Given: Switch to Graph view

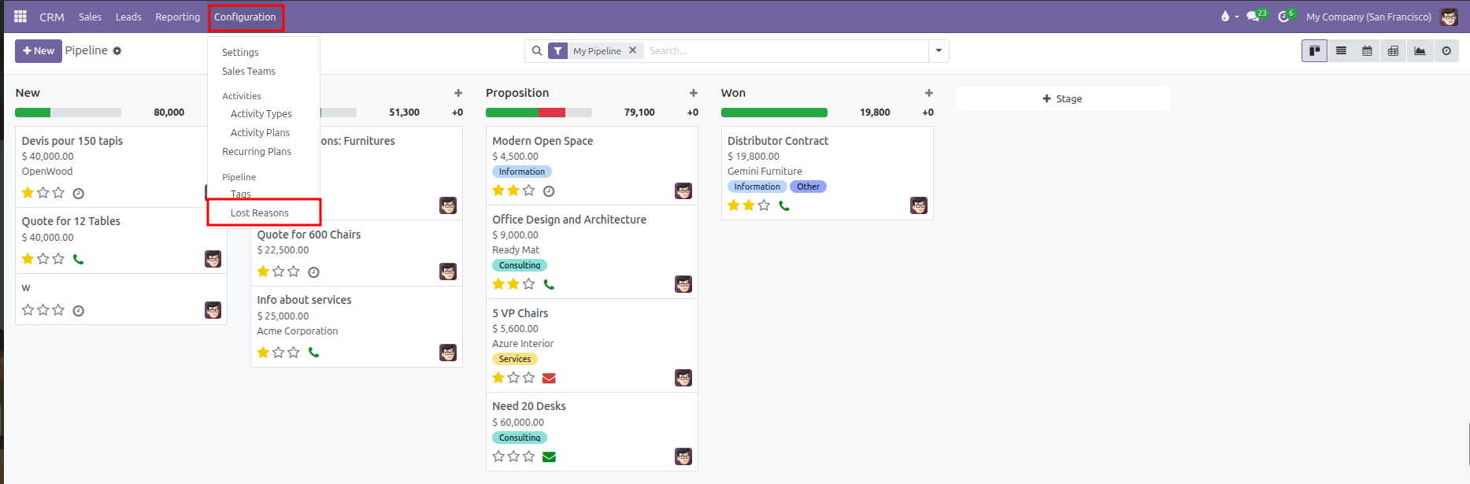Looking at the screenshot, I should tap(1420, 50).
